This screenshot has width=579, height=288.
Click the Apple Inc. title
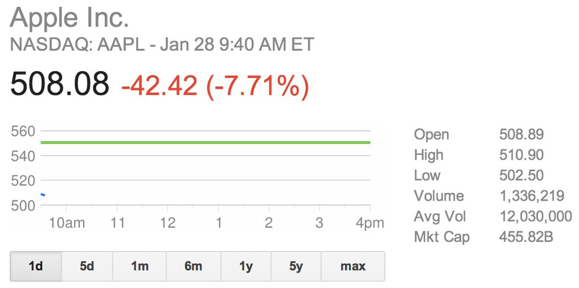pyautogui.click(x=69, y=18)
